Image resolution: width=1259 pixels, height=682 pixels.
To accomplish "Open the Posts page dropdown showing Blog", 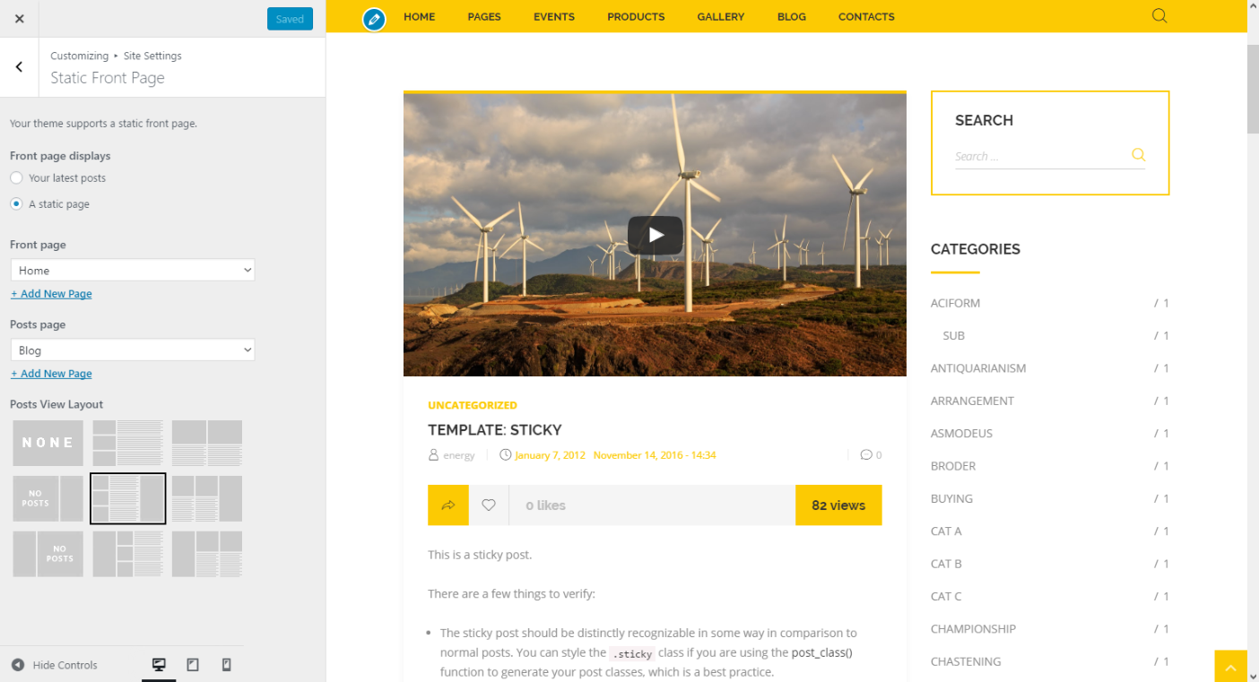I will pyautogui.click(x=133, y=350).
